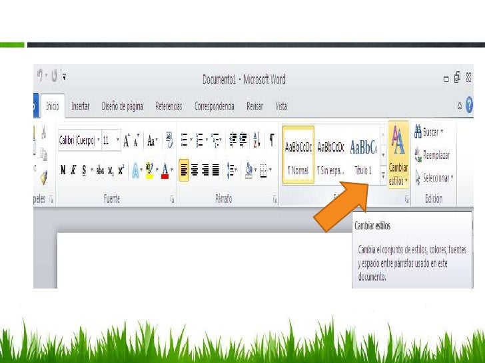Open the Insertar tab
Screen dimensions: 485x363
point(81,106)
